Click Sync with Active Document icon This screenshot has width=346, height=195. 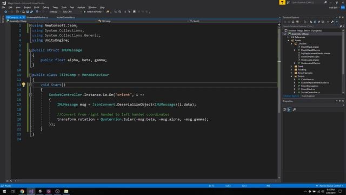tap(311, 22)
